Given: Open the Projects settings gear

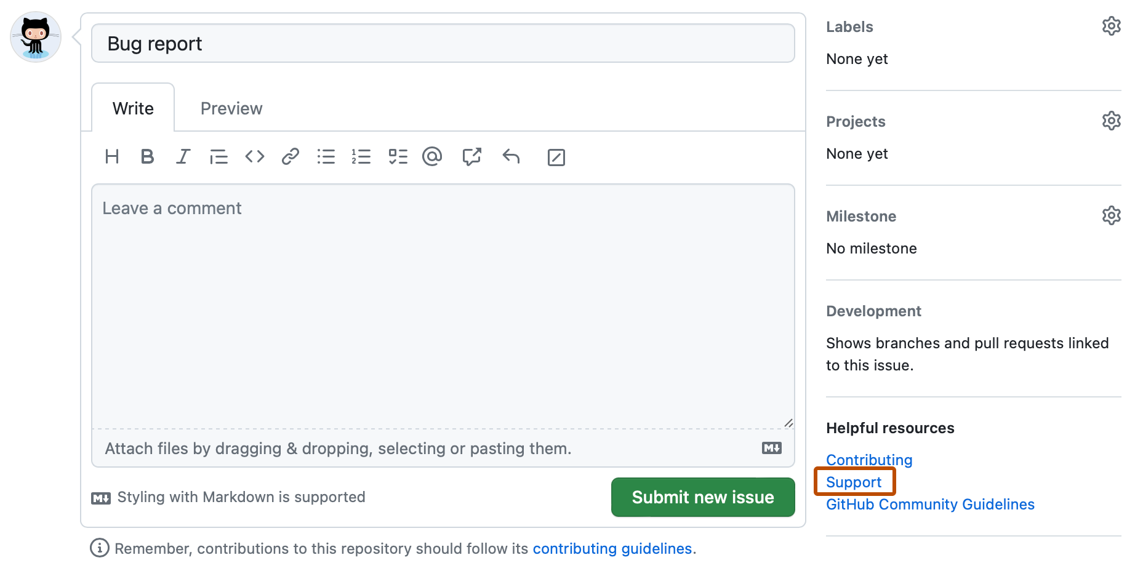Looking at the screenshot, I should (x=1112, y=121).
